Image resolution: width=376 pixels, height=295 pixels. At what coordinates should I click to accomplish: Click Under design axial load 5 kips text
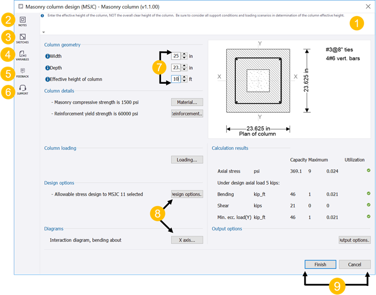[248, 183]
